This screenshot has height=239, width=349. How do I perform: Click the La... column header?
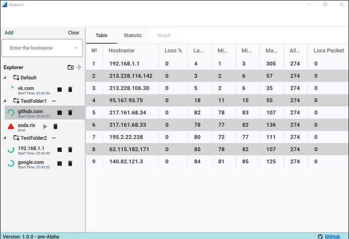pyautogui.click(x=200, y=51)
